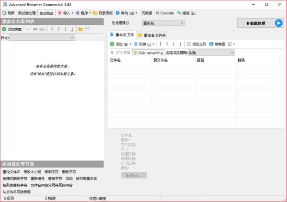Screen dimensions: 287x202
Task: Switch to the 重命名文件夹 tab
Action: pyautogui.click(x=152, y=35)
